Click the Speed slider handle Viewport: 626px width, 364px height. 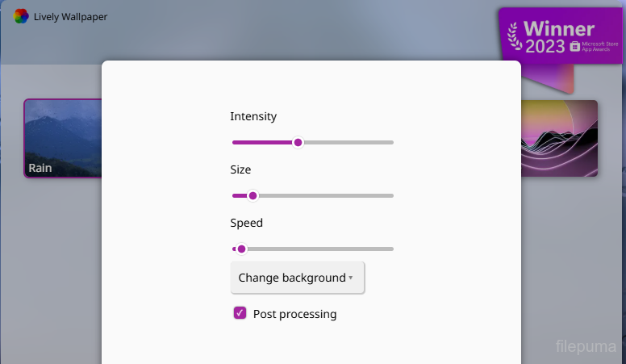click(241, 249)
